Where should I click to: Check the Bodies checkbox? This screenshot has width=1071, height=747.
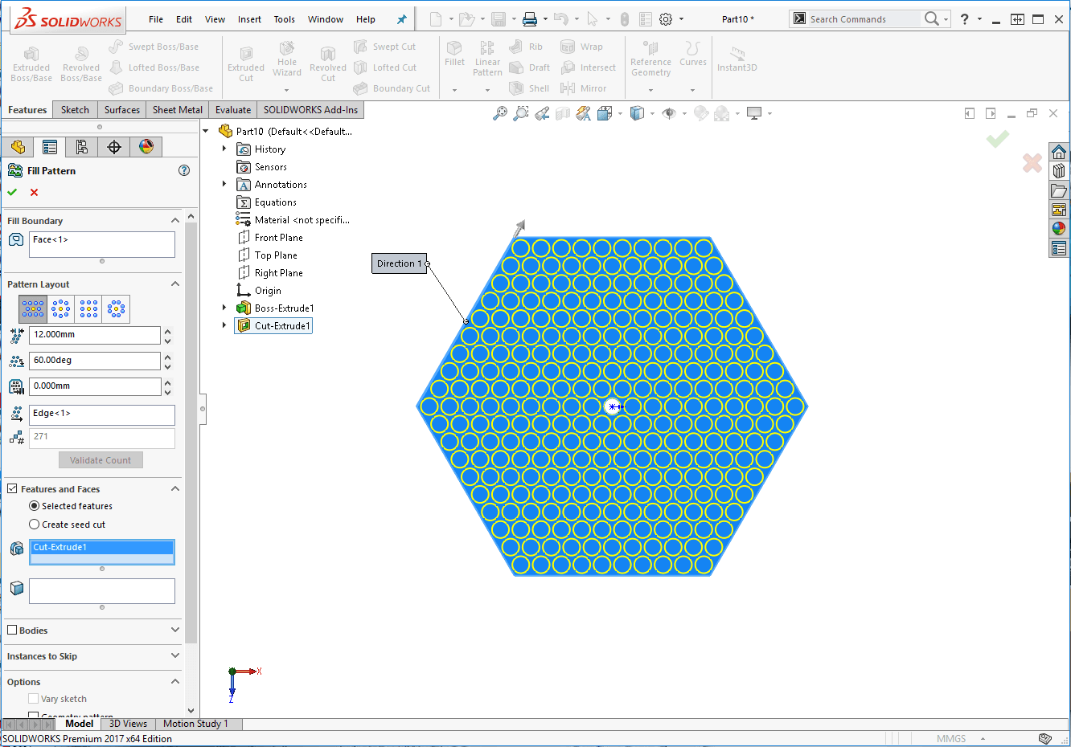click(x=12, y=631)
